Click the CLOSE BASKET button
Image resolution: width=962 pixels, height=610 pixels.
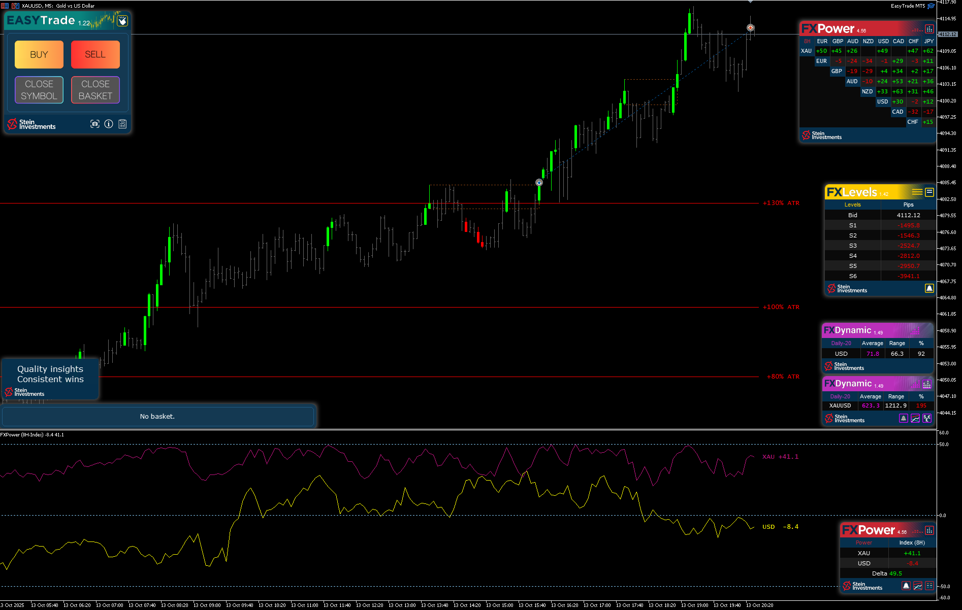coord(95,90)
